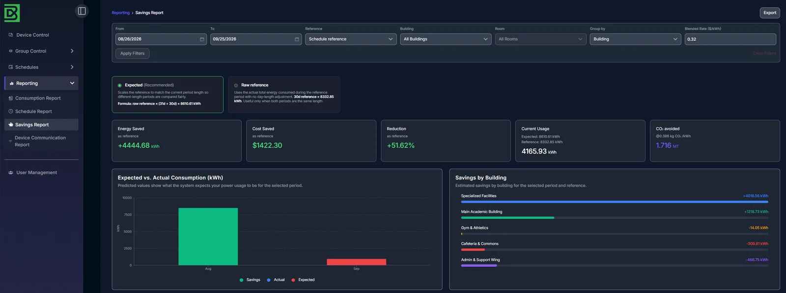Click the Admin & Support Wing savings bar

pyautogui.click(x=479, y=266)
